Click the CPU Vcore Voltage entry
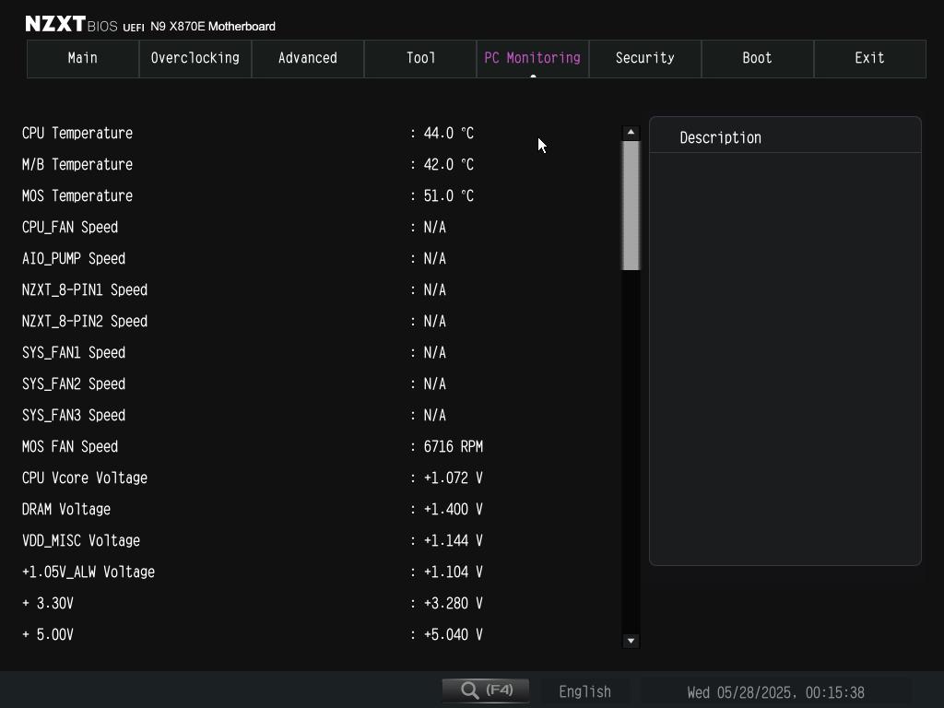This screenshot has width=944, height=708. [x=85, y=478]
